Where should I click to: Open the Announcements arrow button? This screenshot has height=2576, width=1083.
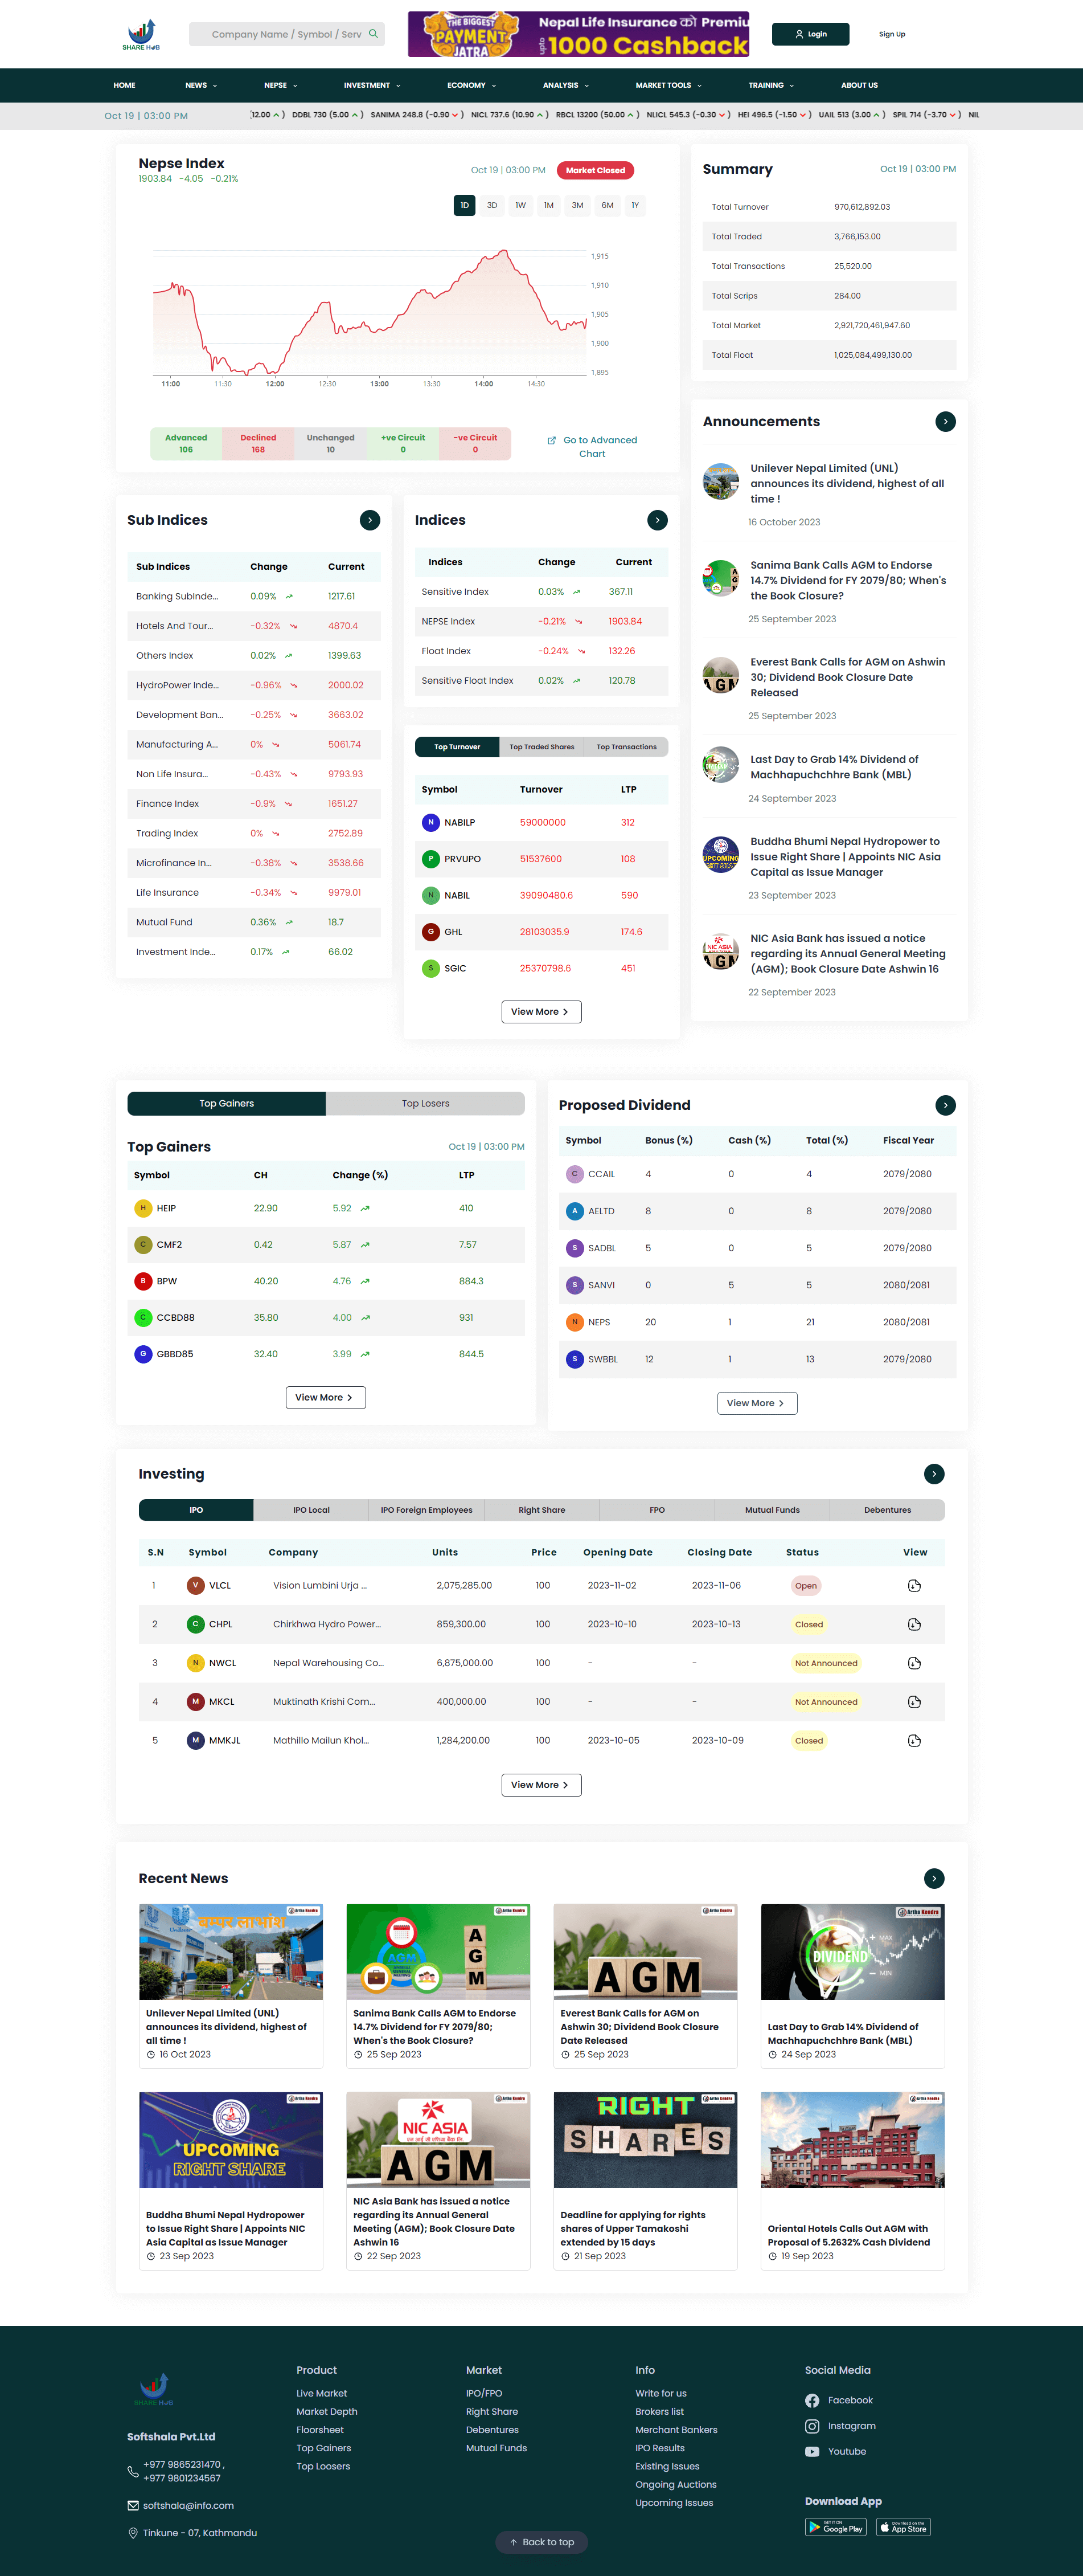(945, 422)
